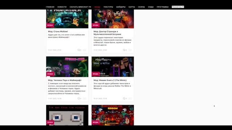Open the СКИНЫ section
Image resolution: width=232 pixels, height=130 pixels.
tap(141, 7)
